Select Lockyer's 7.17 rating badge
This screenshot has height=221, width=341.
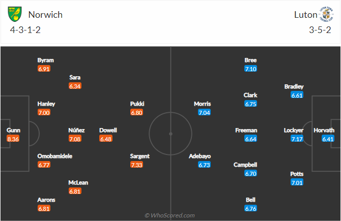[x=297, y=139]
